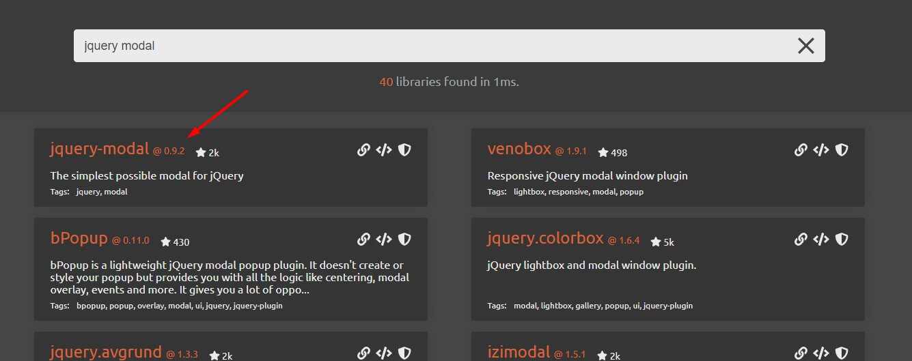Open the jquery-modal library link
The height and width of the screenshot is (361, 912).
[100, 149]
